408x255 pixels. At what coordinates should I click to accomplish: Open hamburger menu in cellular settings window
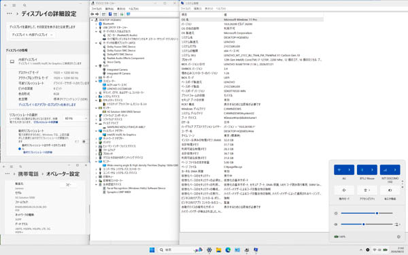12,167
